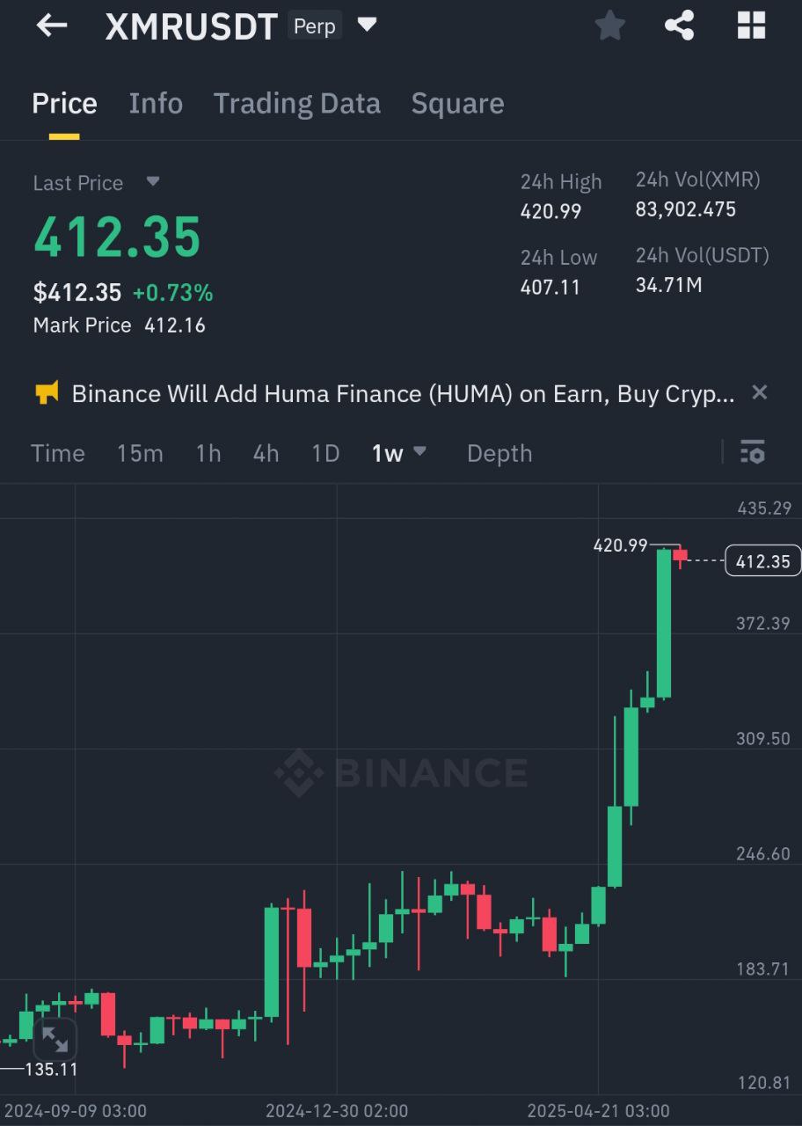
Task: Open the Square tab
Action: pos(457,104)
